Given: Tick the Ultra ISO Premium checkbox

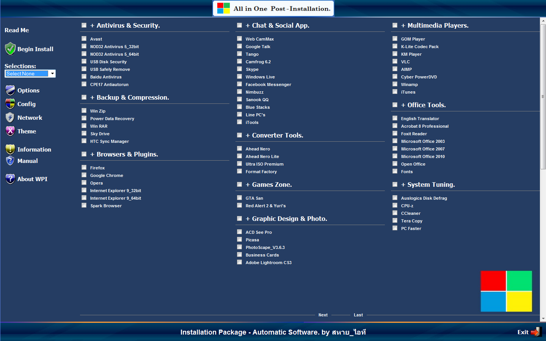Looking at the screenshot, I should click(240, 164).
